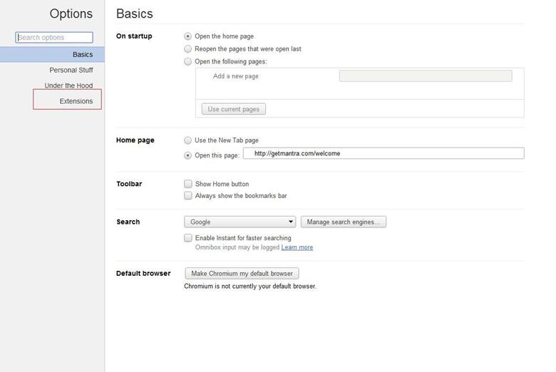Screen dimensions: 556x372
Task: Tick 'Always show the bookmarks bar'
Action: (188, 195)
